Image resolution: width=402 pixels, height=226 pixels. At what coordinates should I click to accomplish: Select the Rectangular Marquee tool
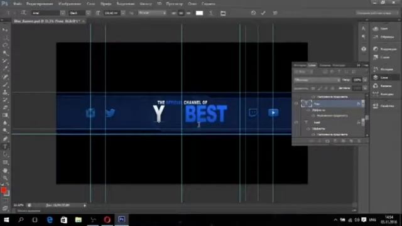(5, 38)
